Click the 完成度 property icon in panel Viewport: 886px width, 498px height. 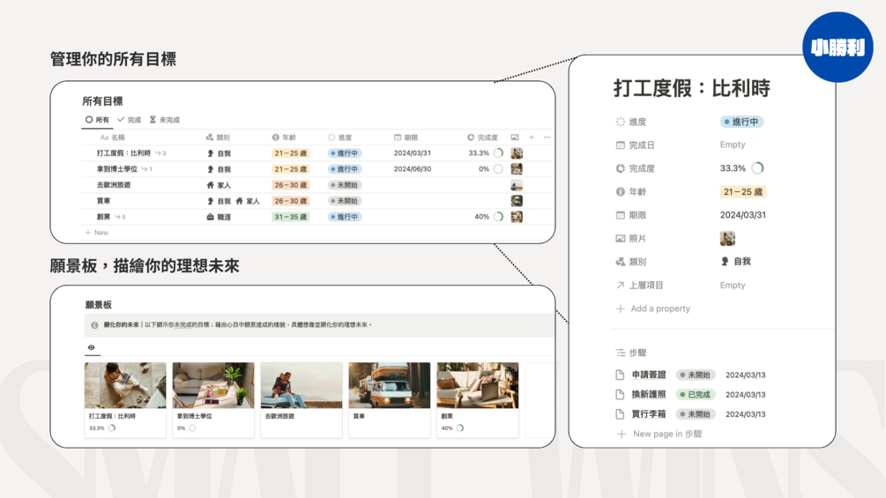pyautogui.click(x=621, y=168)
